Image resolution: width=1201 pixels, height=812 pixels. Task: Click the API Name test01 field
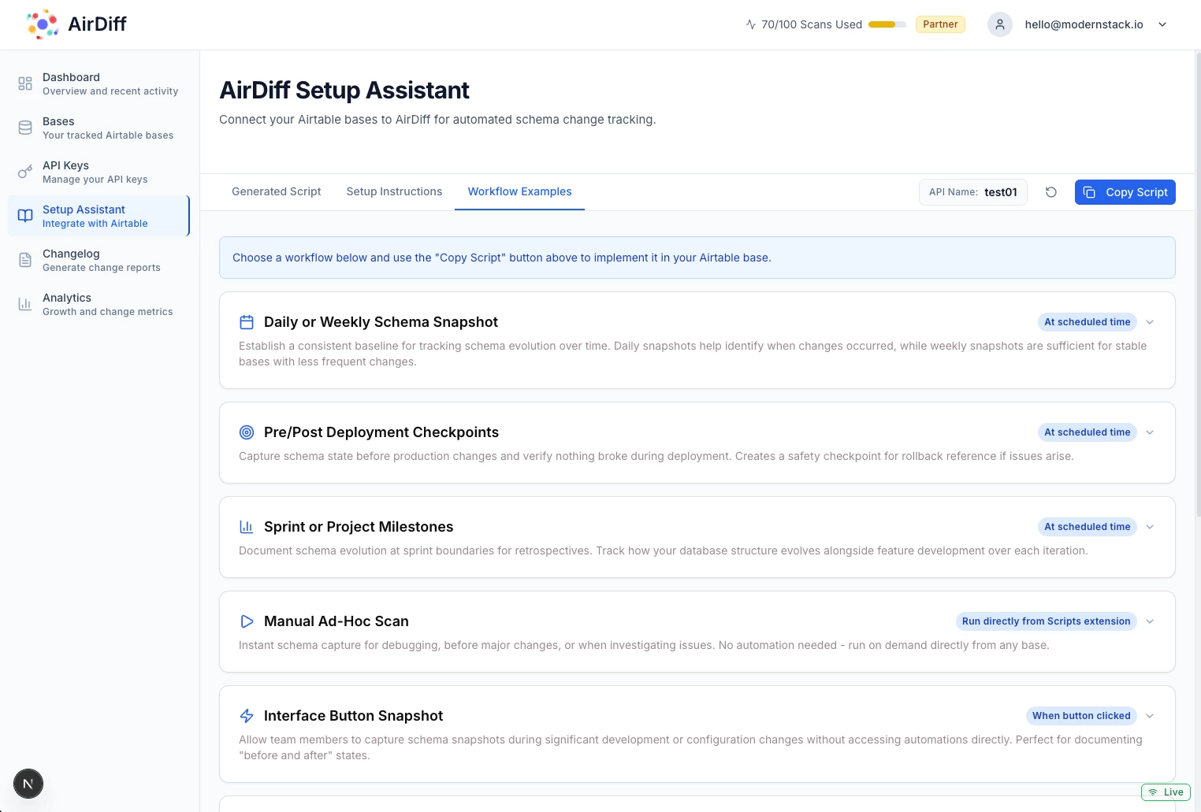(973, 192)
